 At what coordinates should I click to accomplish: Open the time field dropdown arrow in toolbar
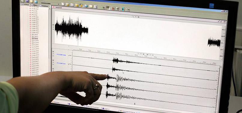(x=59, y=4)
